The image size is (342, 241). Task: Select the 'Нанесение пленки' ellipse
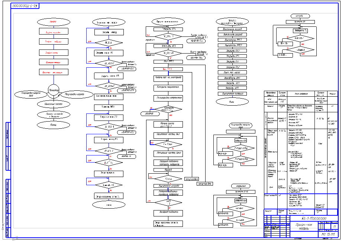pos(54,104)
